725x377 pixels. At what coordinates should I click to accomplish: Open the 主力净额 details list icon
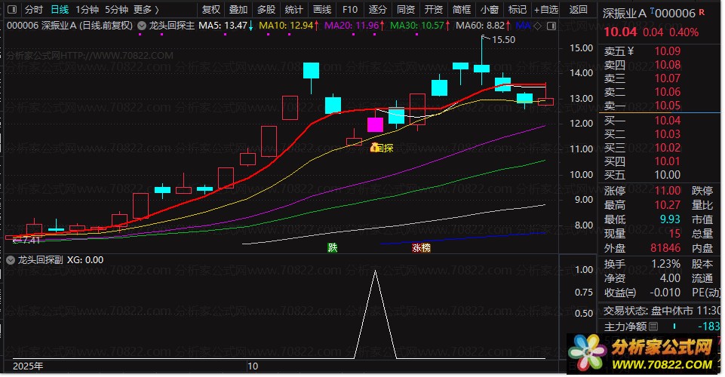pyautogui.click(x=653, y=326)
